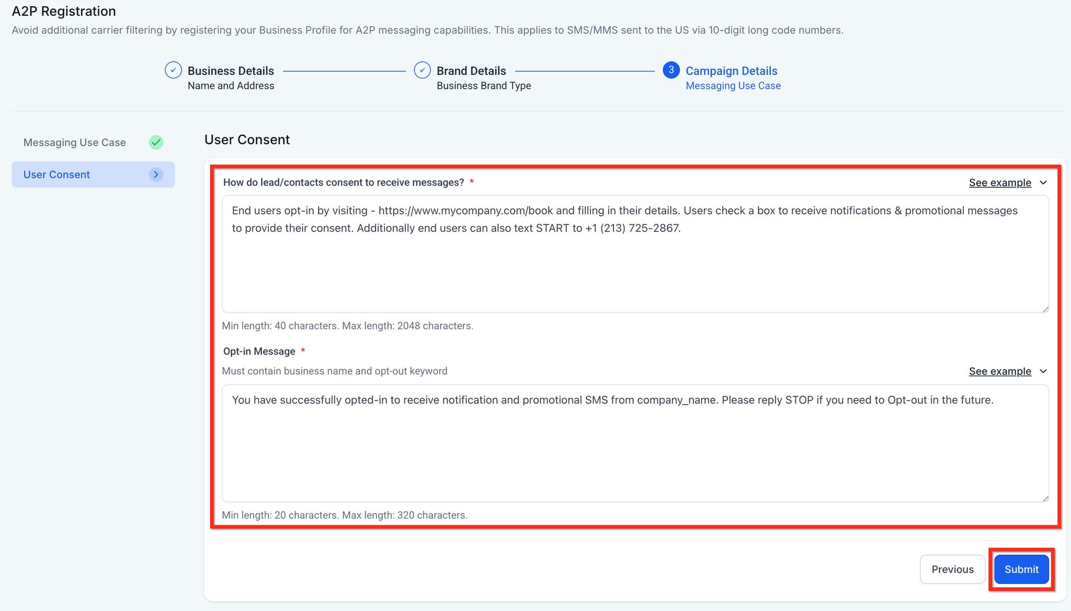Screen dimensions: 1071x611
Task: Go to Brand Details step
Action: [x=471, y=71]
